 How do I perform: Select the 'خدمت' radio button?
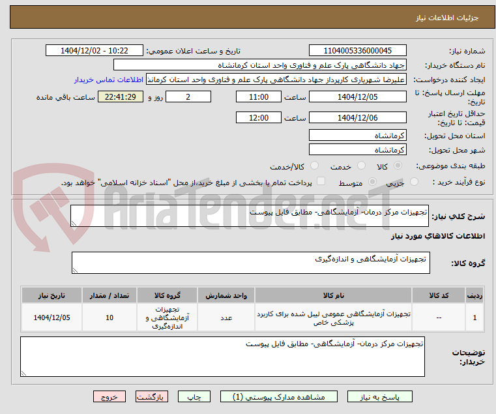click(361, 165)
